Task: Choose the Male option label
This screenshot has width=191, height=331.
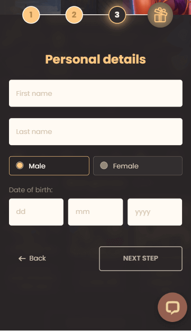Action: tap(37, 166)
